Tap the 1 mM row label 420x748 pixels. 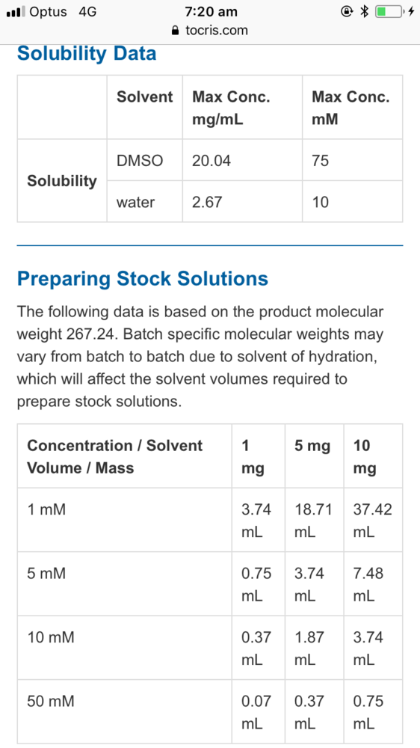click(x=124, y=520)
